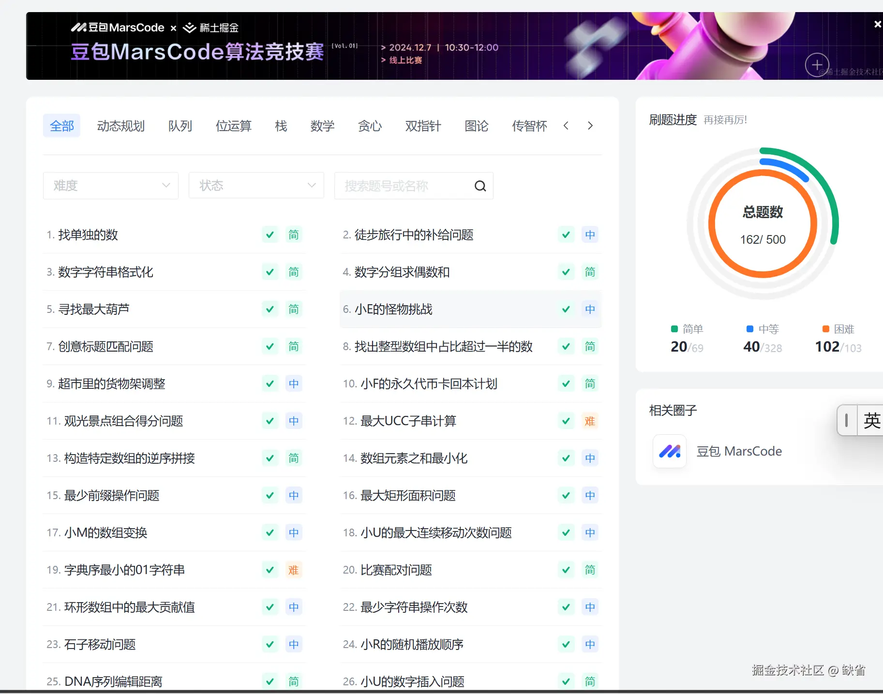883x694 pixels.
Task: Click the medium count 40/328
Action: (763, 347)
